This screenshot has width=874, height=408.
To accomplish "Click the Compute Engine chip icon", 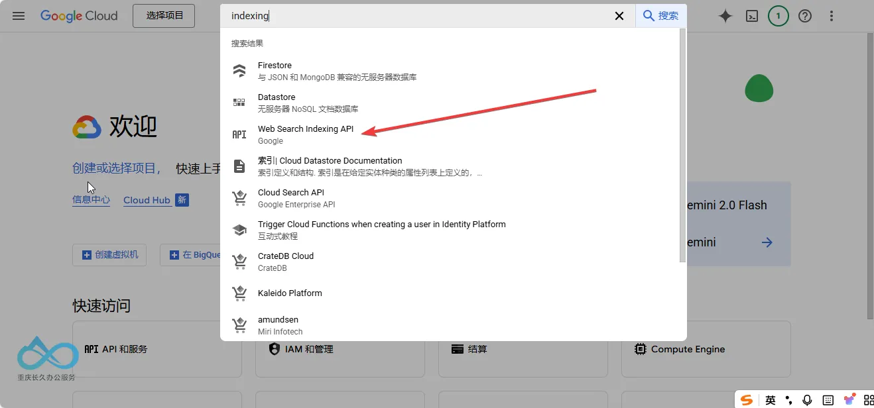I will click(x=641, y=349).
